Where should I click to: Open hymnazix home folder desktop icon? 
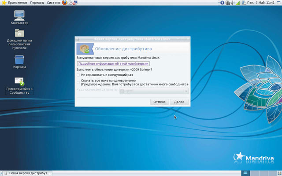click(x=19, y=39)
